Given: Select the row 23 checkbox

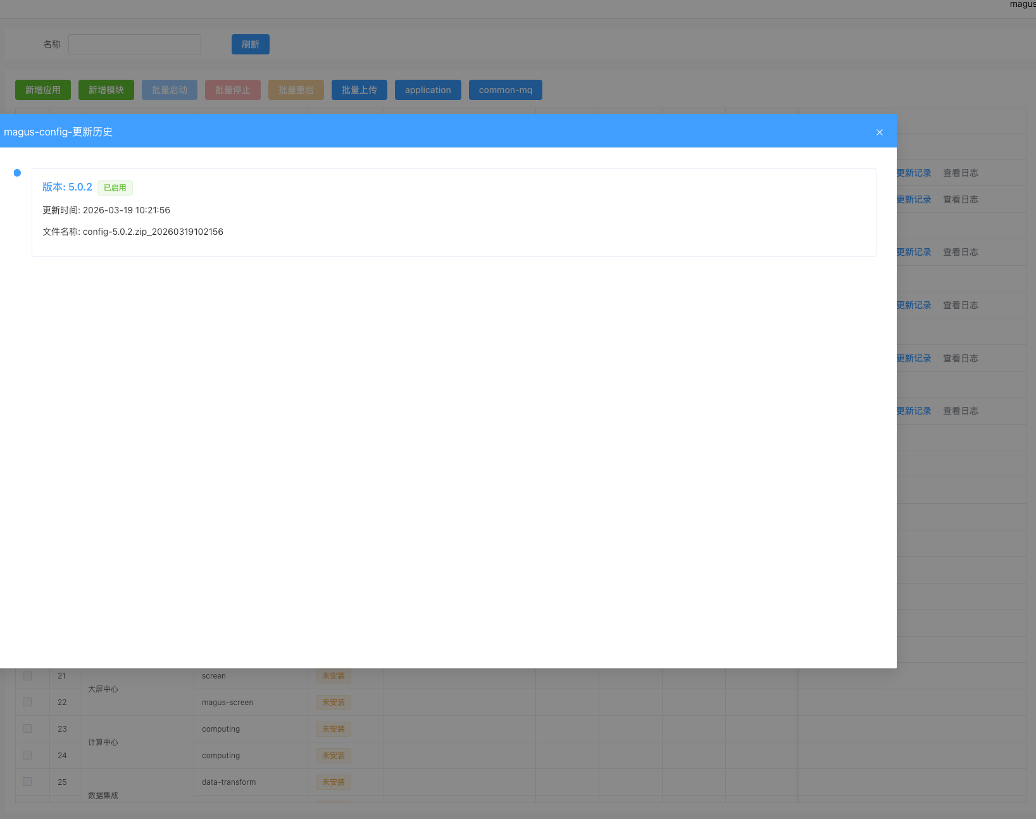Looking at the screenshot, I should pos(27,728).
